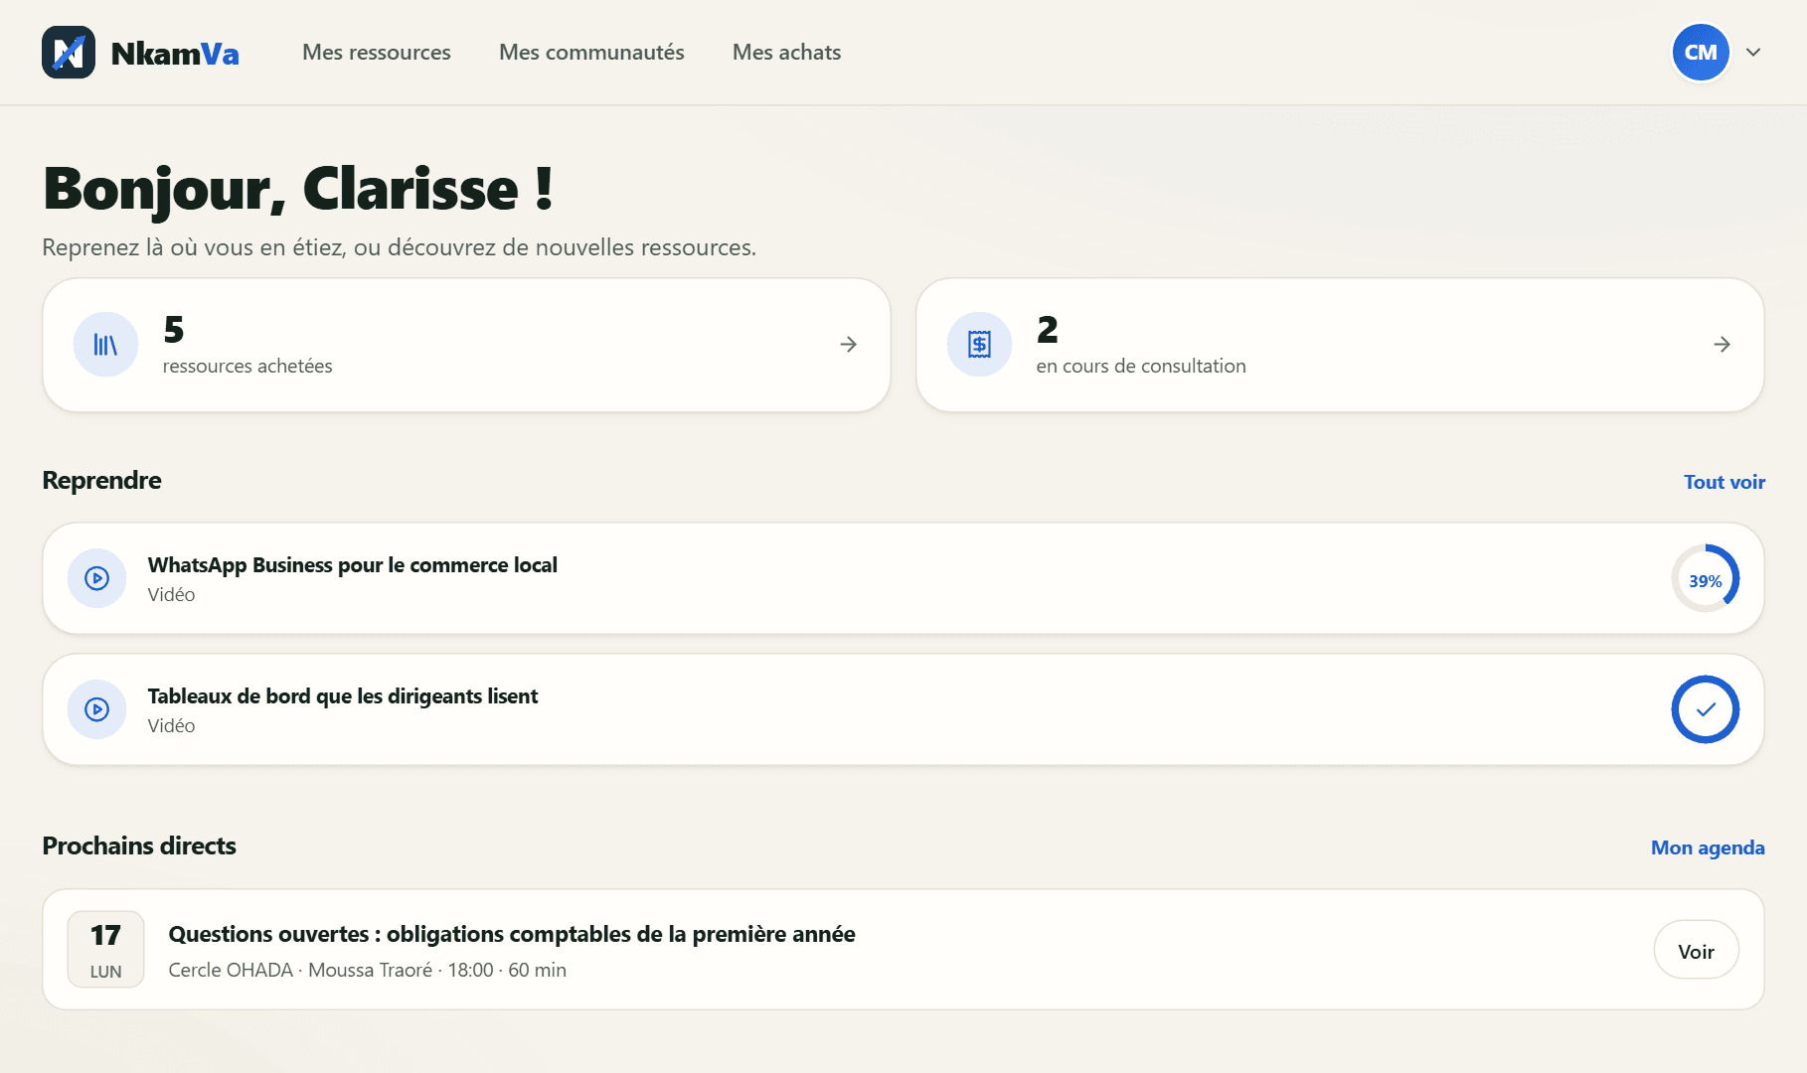This screenshot has width=1807, height=1073.
Task: Click the receipt icon for consultations
Action: (979, 345)
